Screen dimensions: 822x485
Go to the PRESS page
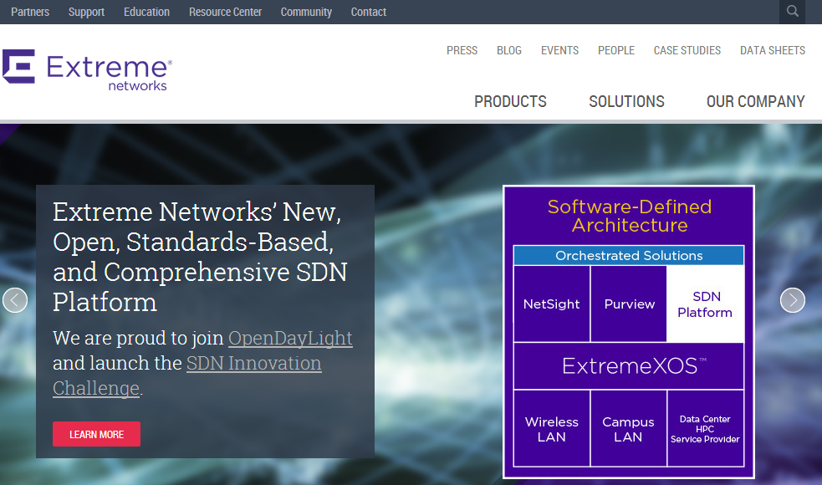click(462, 50)
